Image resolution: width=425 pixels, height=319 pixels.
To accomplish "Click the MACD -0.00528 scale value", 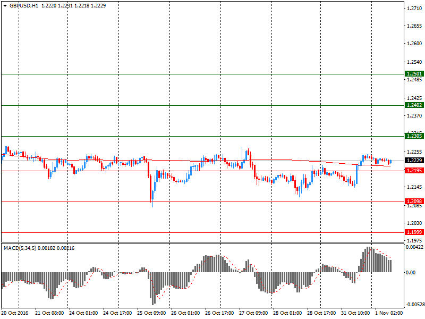I will click(x=414, y=305).
